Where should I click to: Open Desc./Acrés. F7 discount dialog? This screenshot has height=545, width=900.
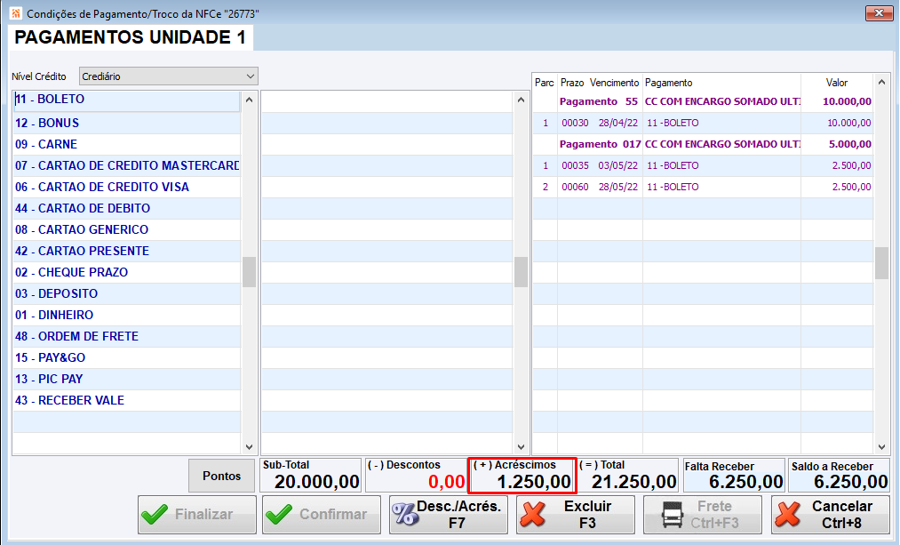point(449,515)
